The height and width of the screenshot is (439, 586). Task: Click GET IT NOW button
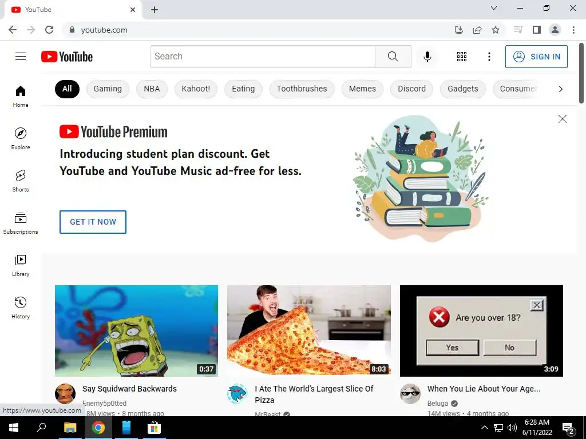click(93, 222)
